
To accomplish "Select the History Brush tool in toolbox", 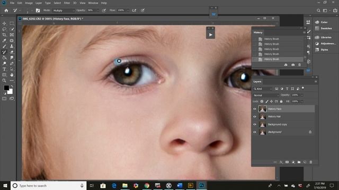I will coord(4,52).
